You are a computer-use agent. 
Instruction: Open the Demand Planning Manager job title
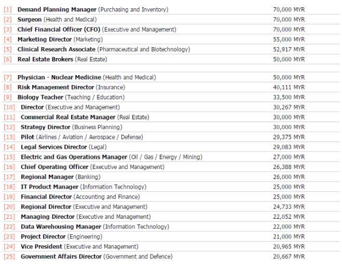(x=57, y=9)
